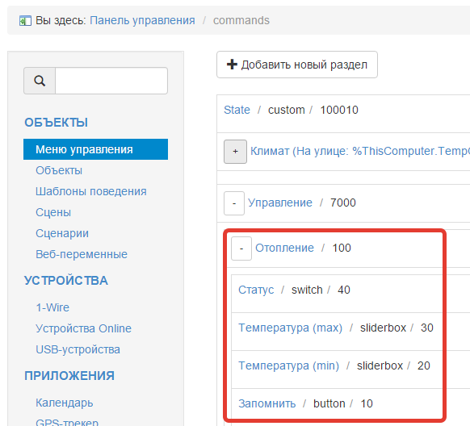Go to Объекты in sidebar
Image resolution: width=470 pixels, height=426 pixels.
[x=59, y=170]
